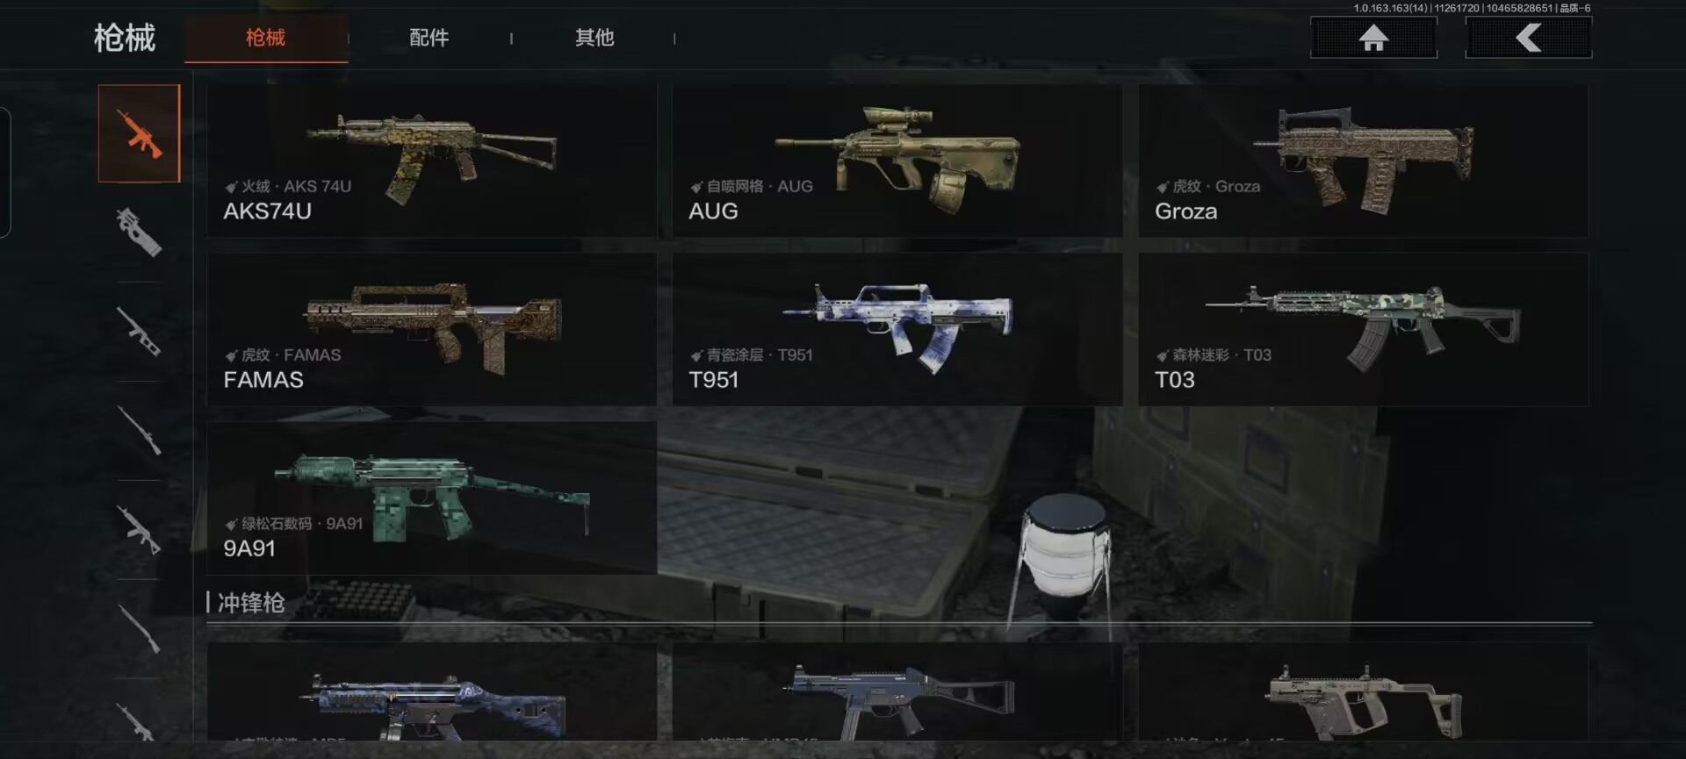Select the orange assault rifle category icon
Screen dimensions: 1686x759
[139, 133]
